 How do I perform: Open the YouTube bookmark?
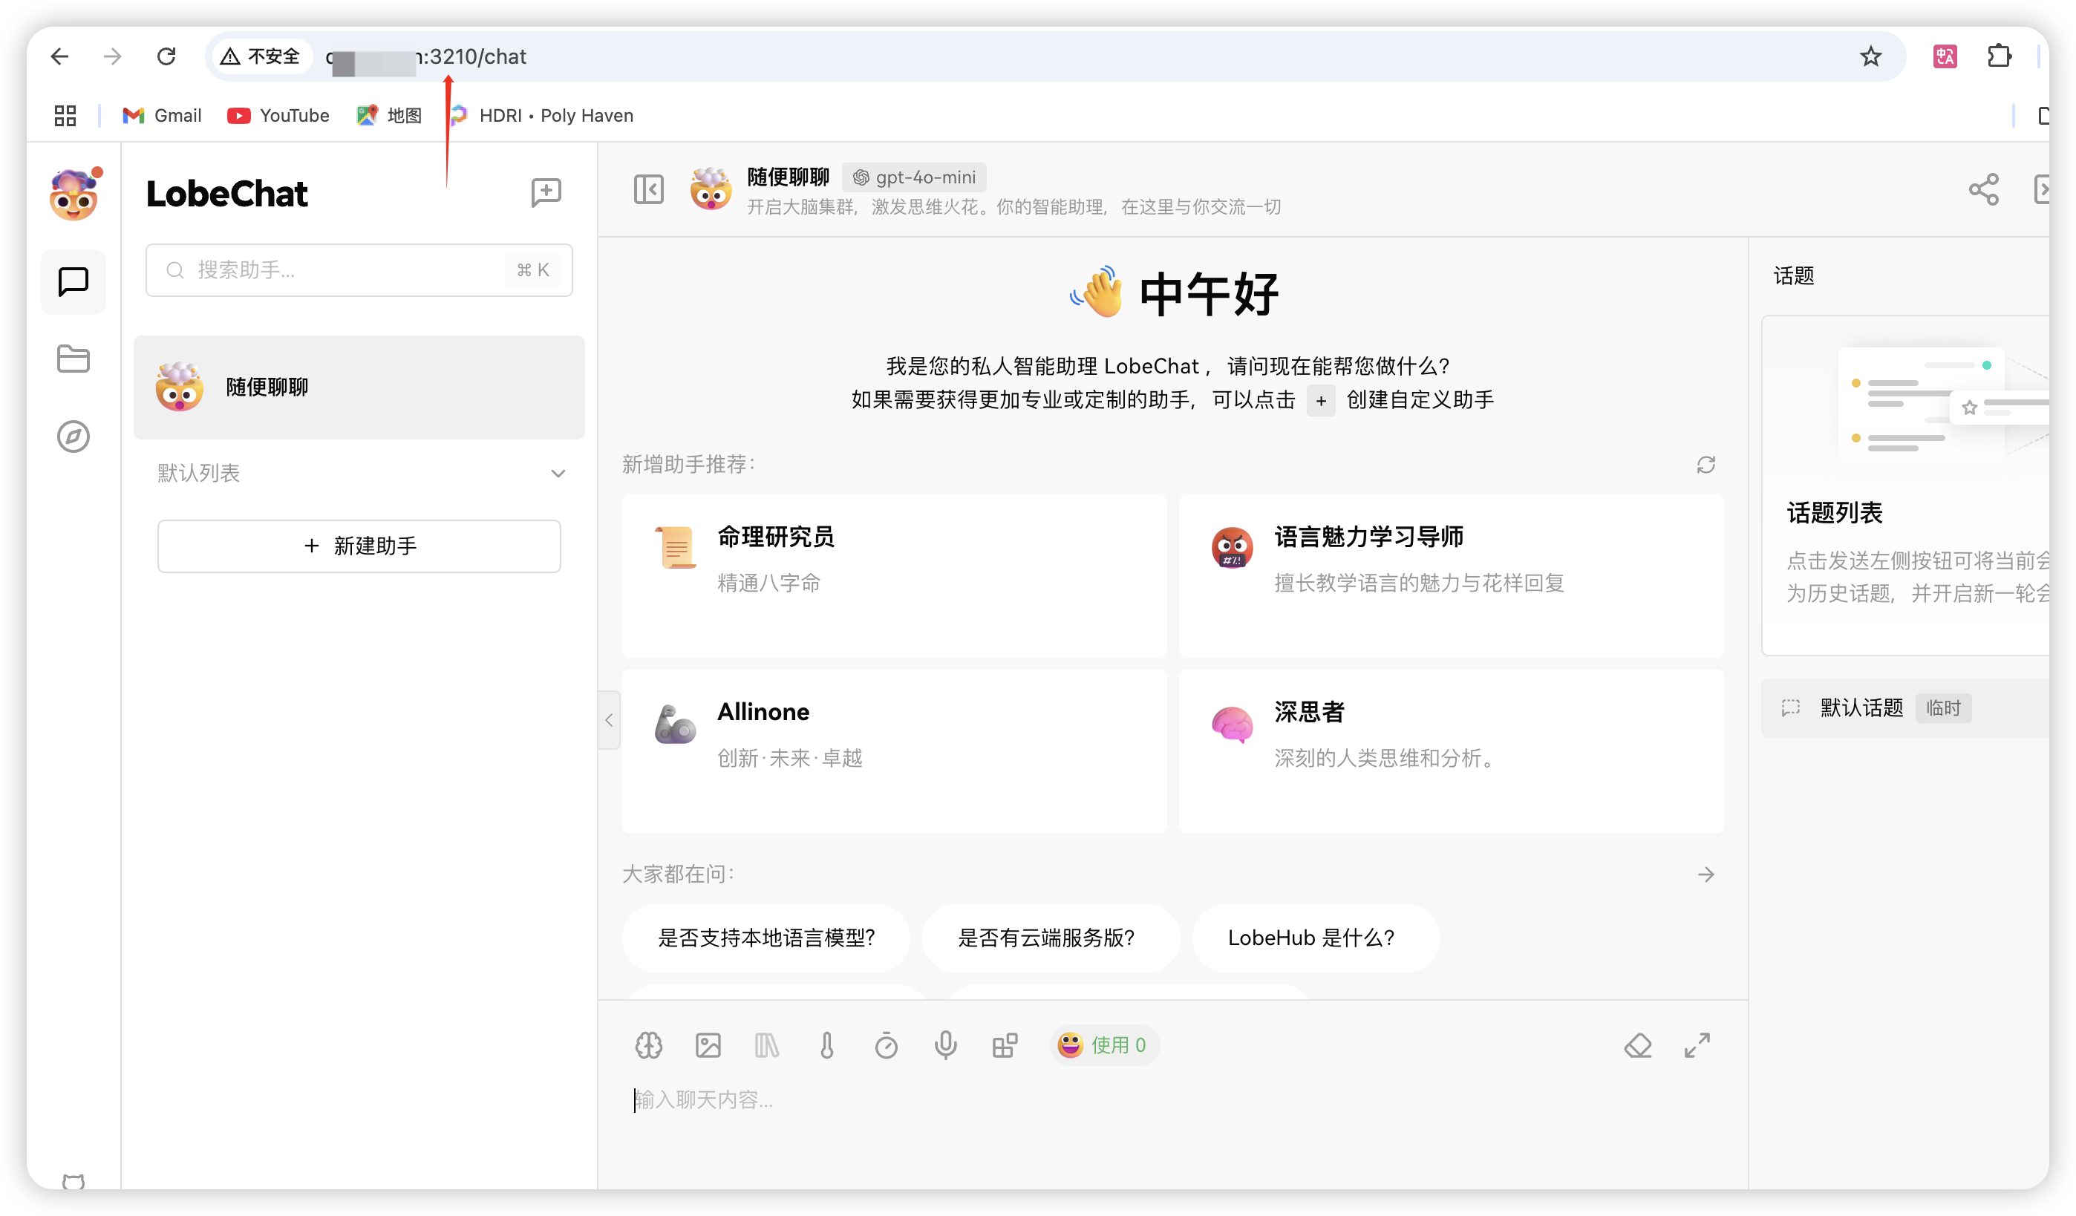(x=278, y=115)
